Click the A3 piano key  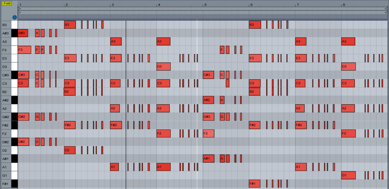point(15,41)
